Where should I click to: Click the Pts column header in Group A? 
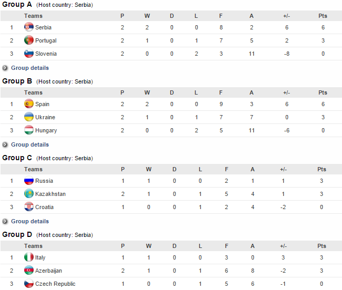click(x=323, y=16)
